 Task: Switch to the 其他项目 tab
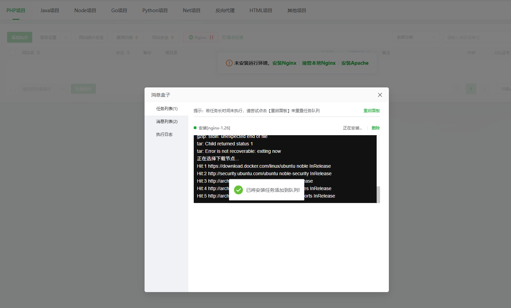pos(297,11)
